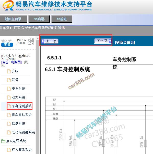Image resolution: width=153 pixels, height=154 pixels.
Task: Go forward with the >>前进 button
Action: [x=62, y=19]
